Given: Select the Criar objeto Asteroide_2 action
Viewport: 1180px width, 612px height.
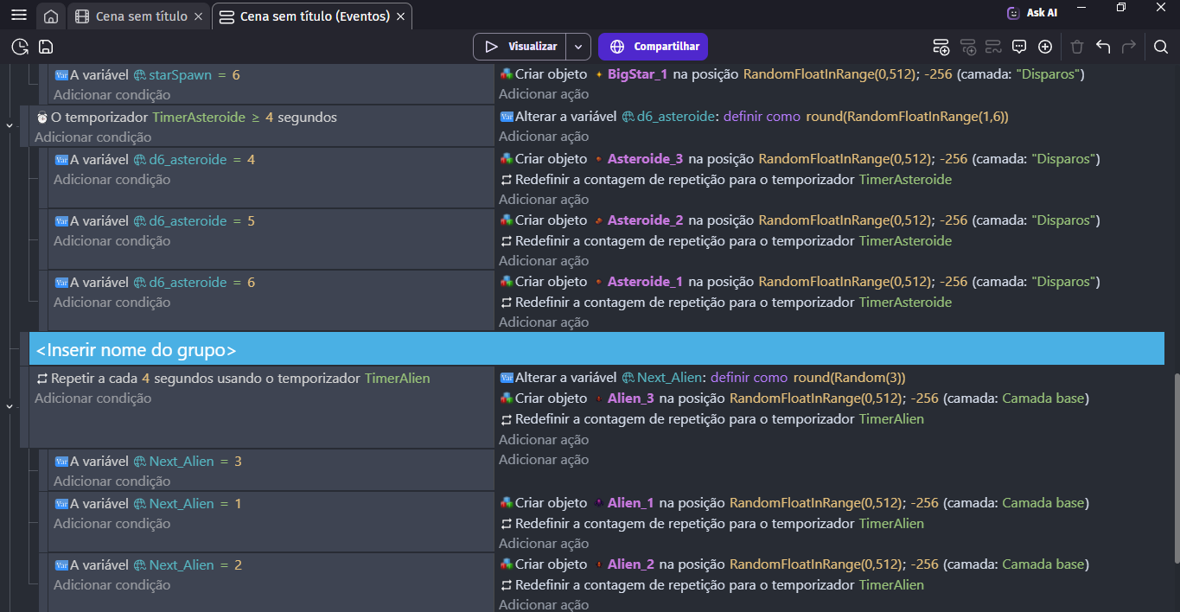Looking at the screenshot, I should click(x=800, y=220).
